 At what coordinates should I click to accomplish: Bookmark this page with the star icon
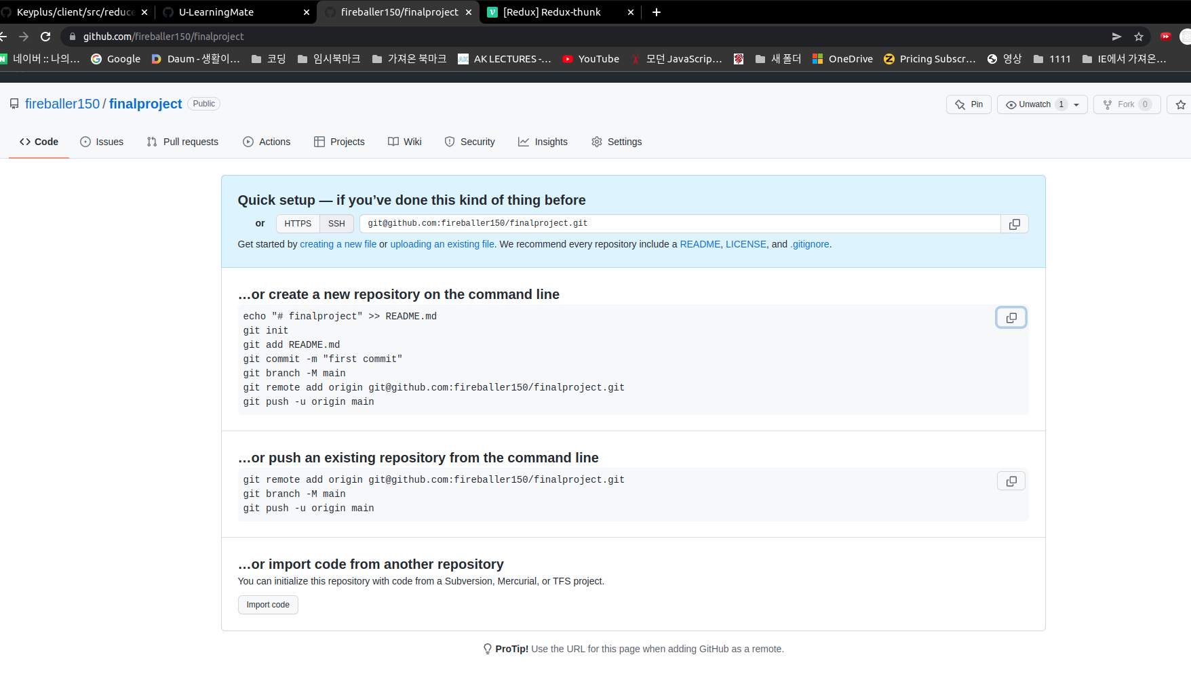1139,37
